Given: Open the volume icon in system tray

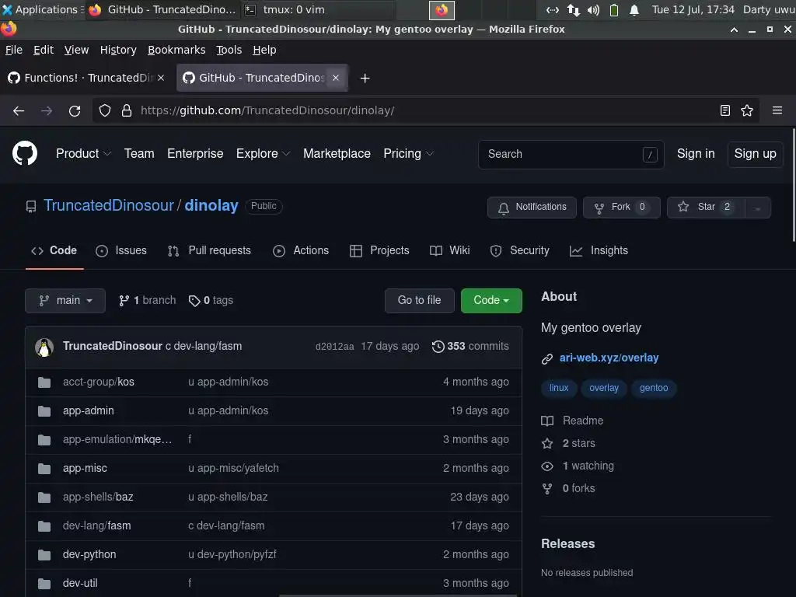Looking at the screenshot, I should click(593, 9).
